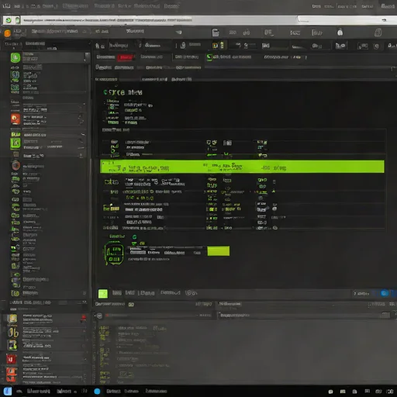
Task: Click the green rounded badge icon below the table
Action: pos(114,254)
